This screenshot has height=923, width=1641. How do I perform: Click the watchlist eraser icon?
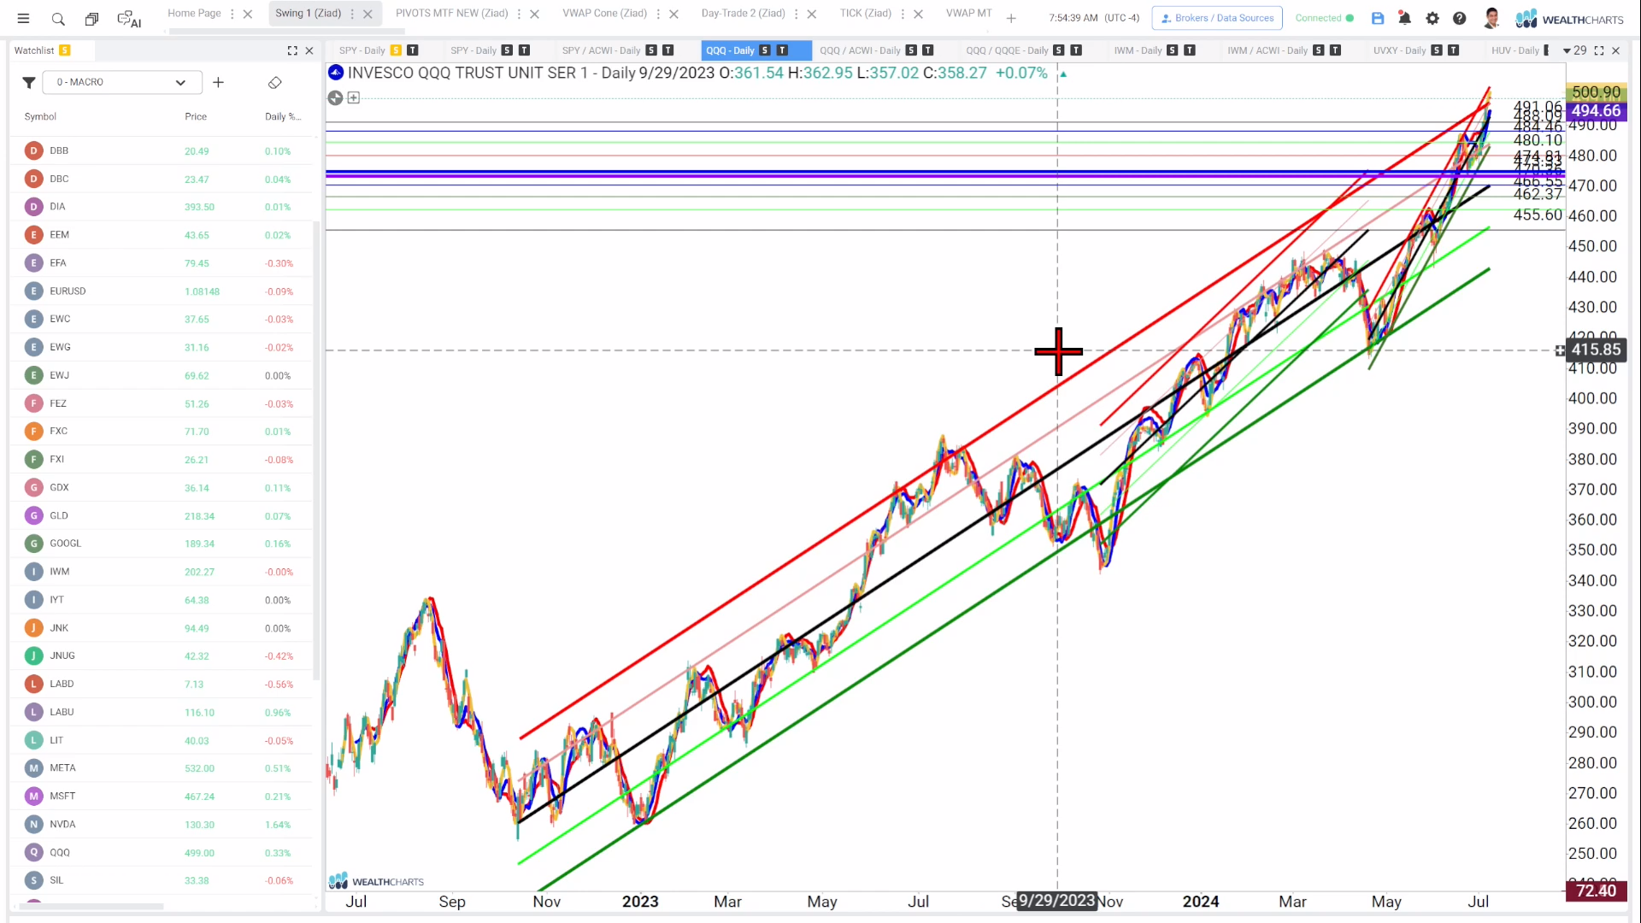pyautogui.click(x=274, y=82)
